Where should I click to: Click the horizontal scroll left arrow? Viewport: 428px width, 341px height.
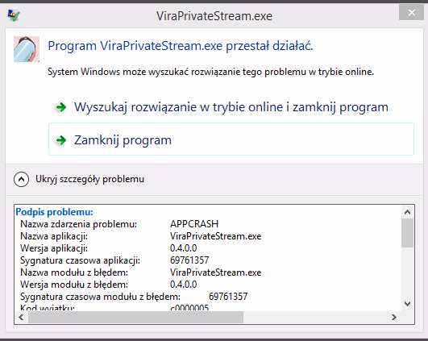tap(21, 317)
